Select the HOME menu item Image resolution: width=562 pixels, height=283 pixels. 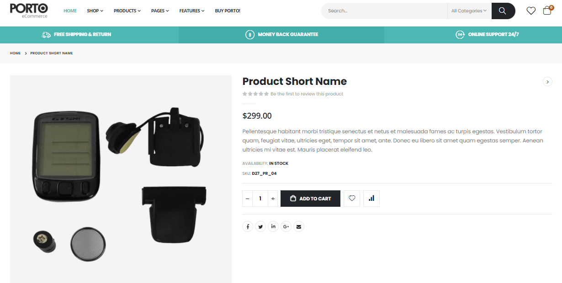(70, 10)
